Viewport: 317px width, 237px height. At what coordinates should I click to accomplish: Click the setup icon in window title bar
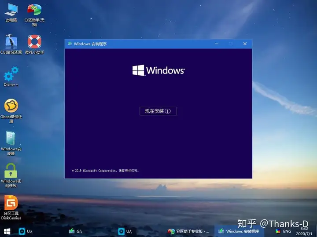[x=70, y=44]
